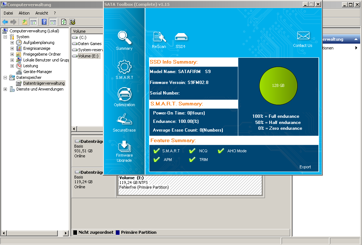362x245 pixels.
Task: Click the Leistung icon in the tree
Action: [x=19, y=66]
